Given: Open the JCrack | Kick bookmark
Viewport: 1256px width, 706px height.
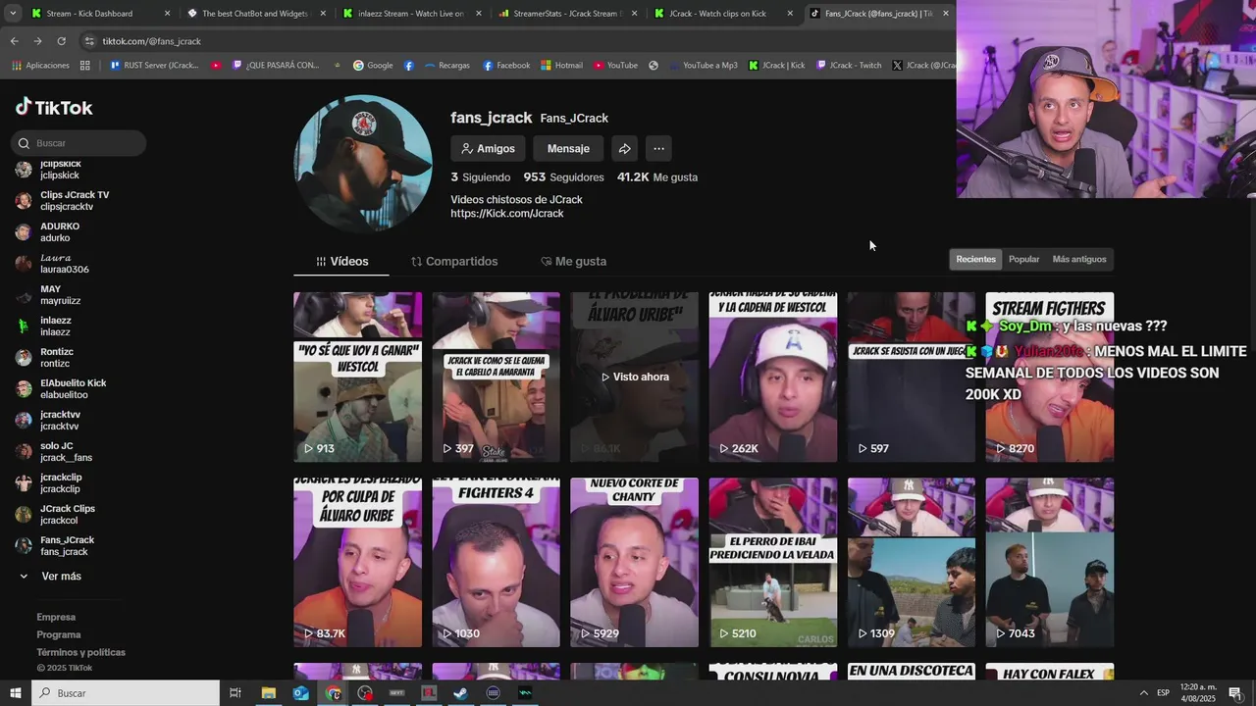Looking at the screenshot, I should click(x=776, y=66).
